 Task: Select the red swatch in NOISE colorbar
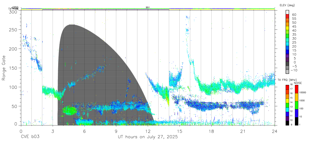[297, 89]
